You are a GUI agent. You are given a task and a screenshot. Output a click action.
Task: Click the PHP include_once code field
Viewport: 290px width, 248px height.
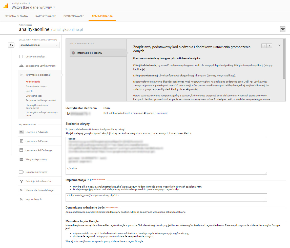[166, 197]
